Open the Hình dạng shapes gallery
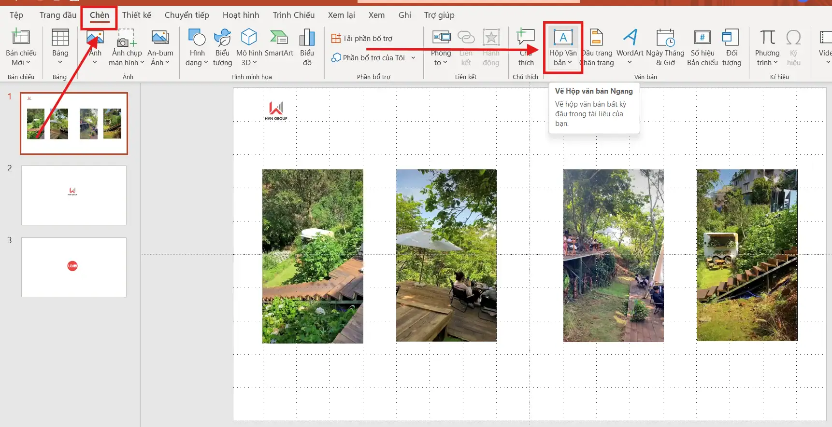Screen dimensions: 832x427 click(197, 47)
